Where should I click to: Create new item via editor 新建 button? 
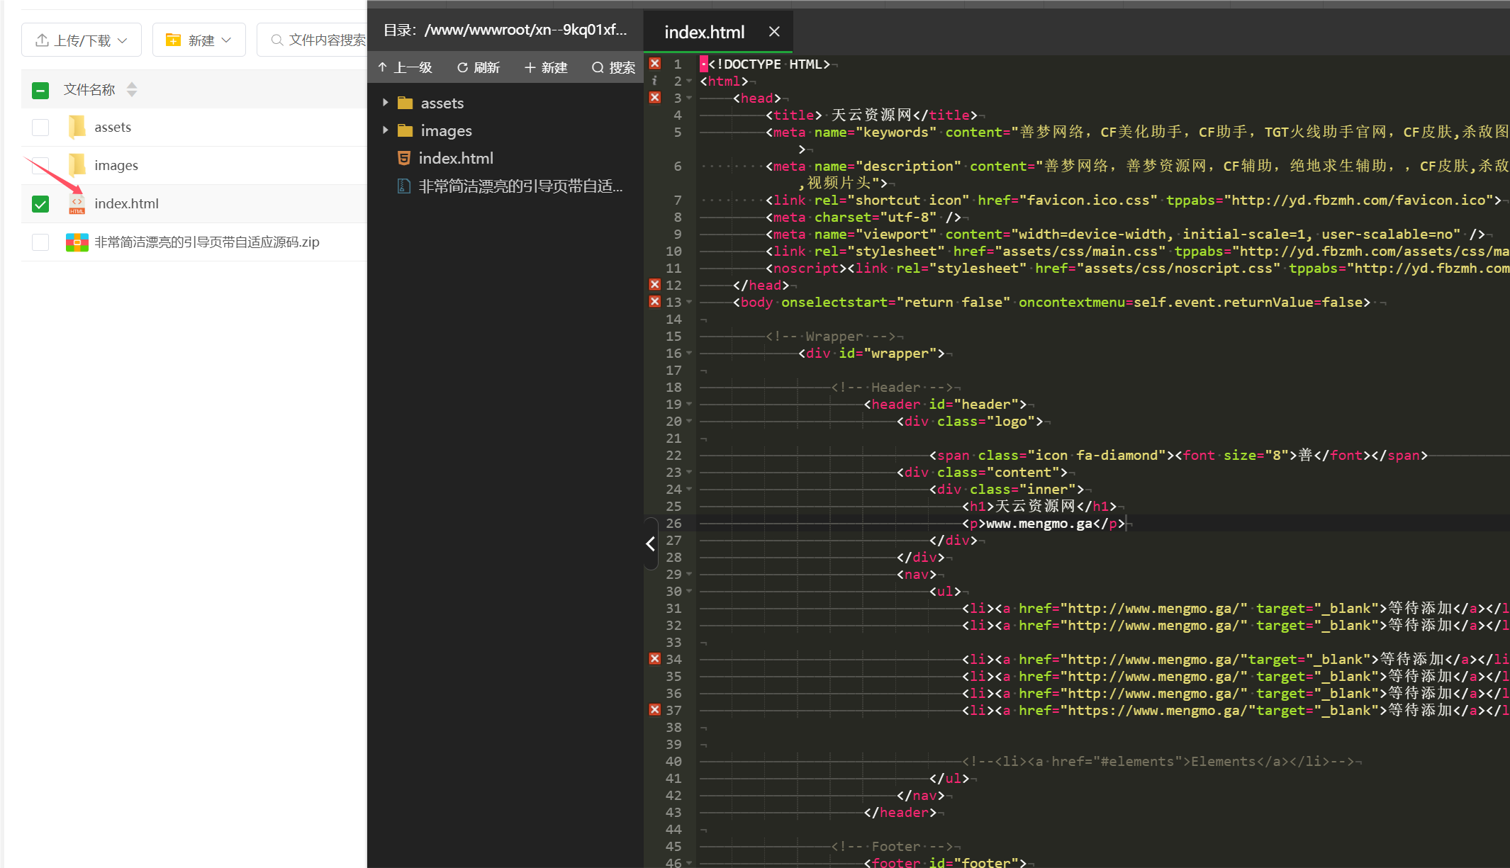(546, 67)
